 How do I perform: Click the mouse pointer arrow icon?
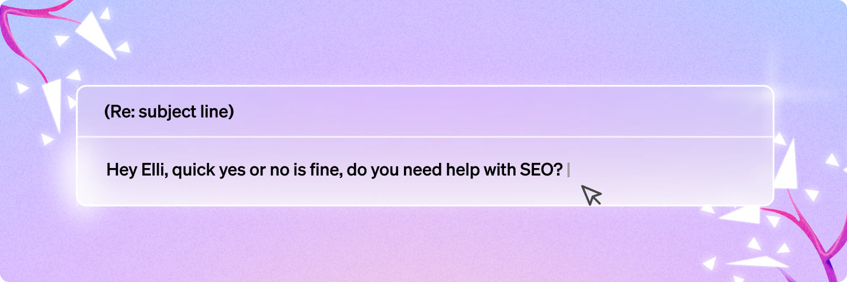pos(591,195)
